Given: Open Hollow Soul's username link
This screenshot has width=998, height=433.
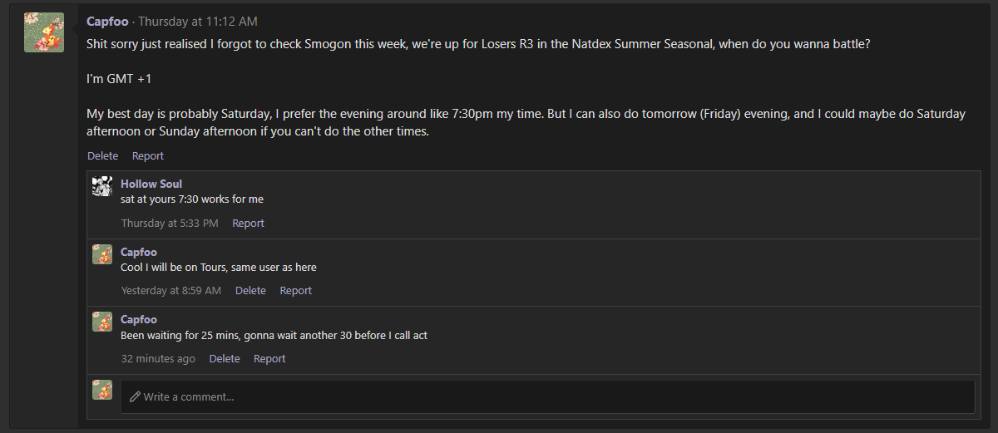Looking at the screenshot, I should tap(151, 184).
